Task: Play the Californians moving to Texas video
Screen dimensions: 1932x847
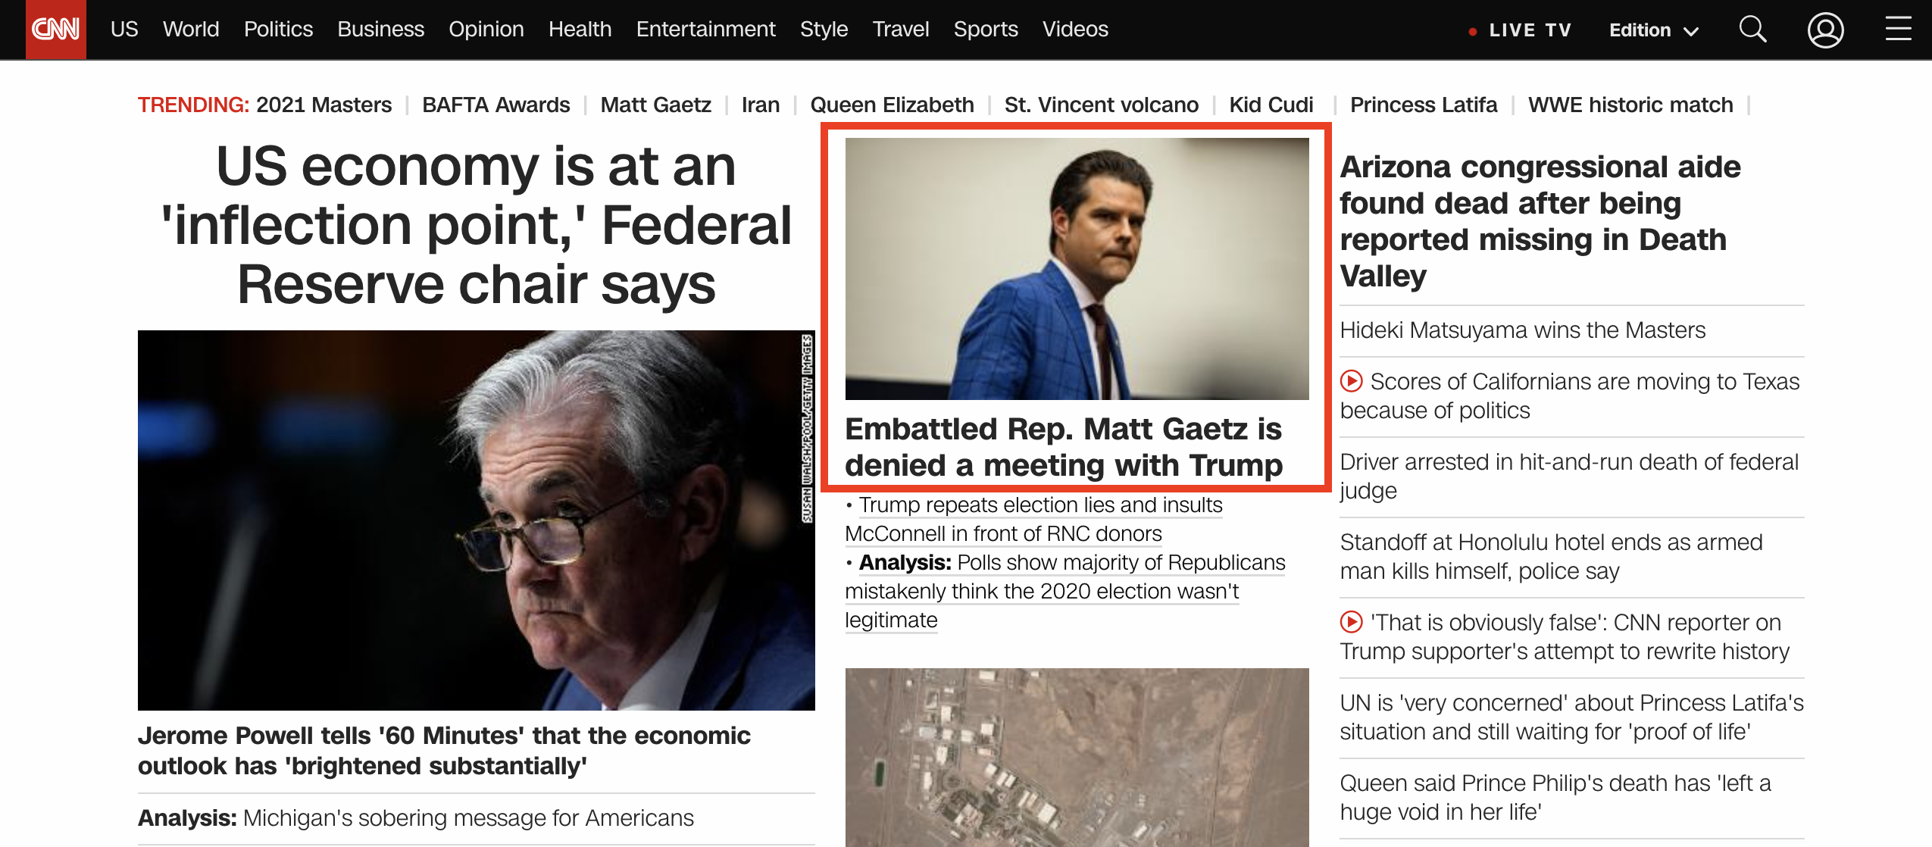Action: click(x=1351, y=381)
